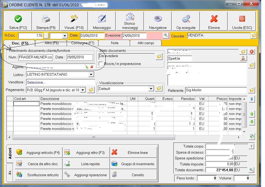
Task: Toggle Bozza / in preparazione checkbox
Action: click(x=100, y=64)
